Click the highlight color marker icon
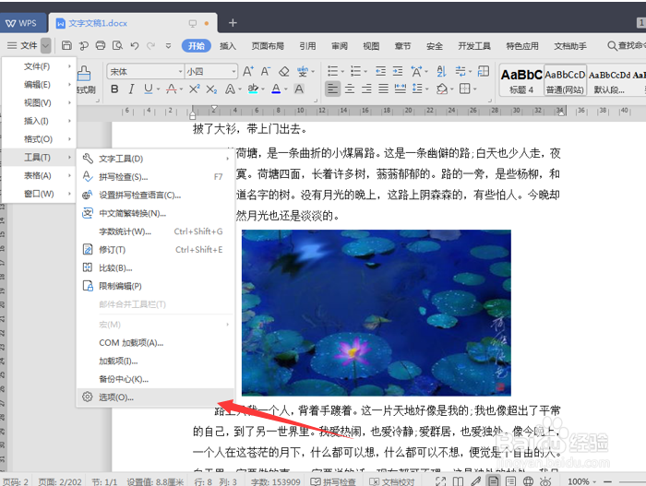 [x=253, y=89]
